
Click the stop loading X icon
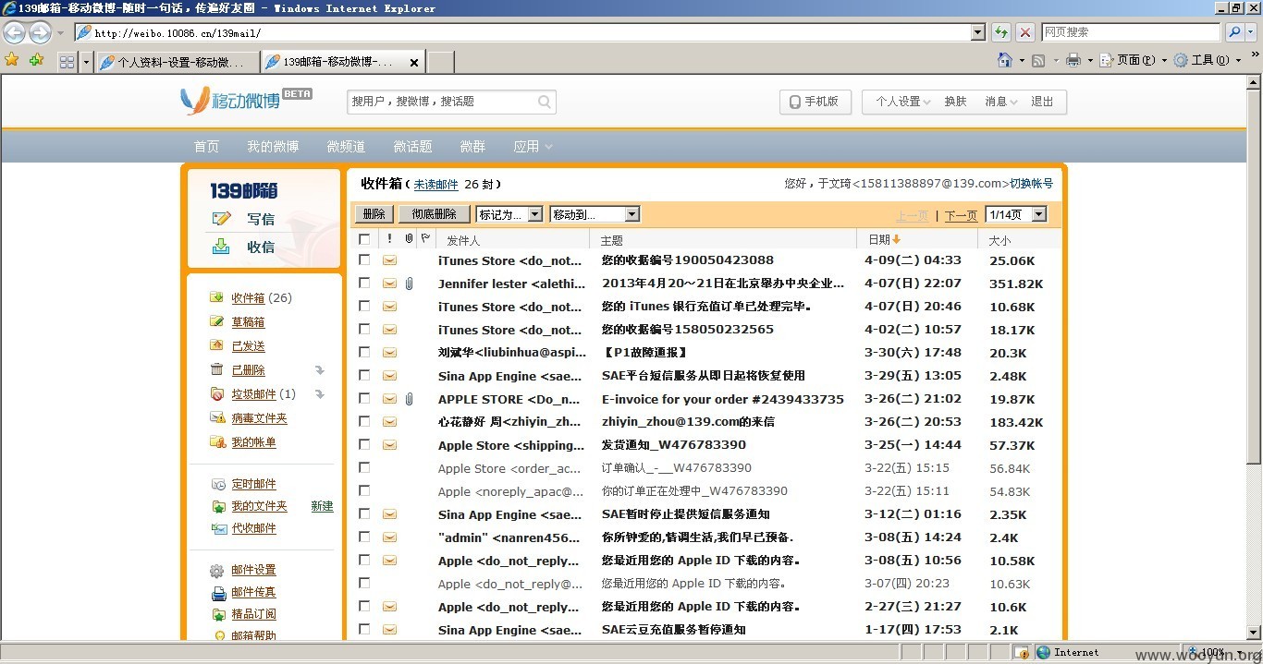(1025, 32)
